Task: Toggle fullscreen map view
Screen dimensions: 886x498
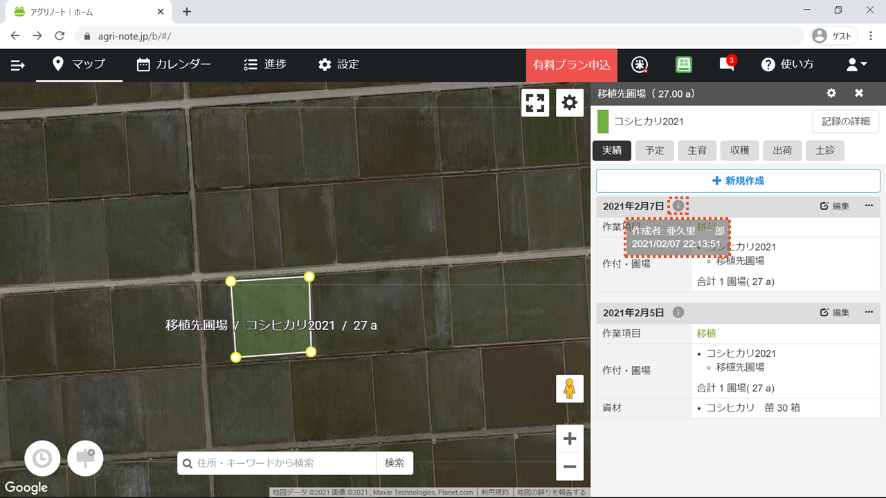Action: click(x=535, y=103)
